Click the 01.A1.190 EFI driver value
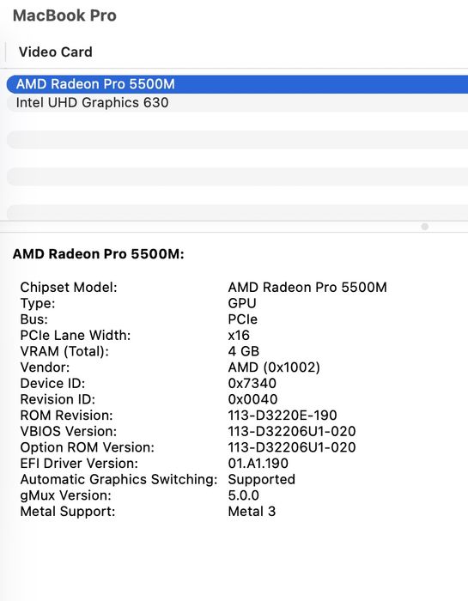Viewport: 468px width, 601px height. [x=258, y=464]
